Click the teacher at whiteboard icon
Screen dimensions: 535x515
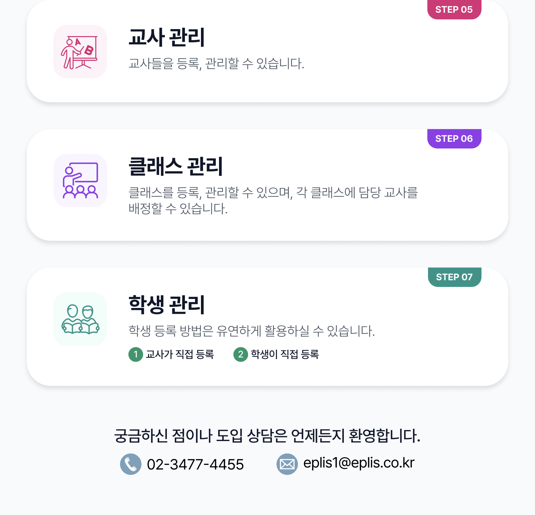pos(80,51)
